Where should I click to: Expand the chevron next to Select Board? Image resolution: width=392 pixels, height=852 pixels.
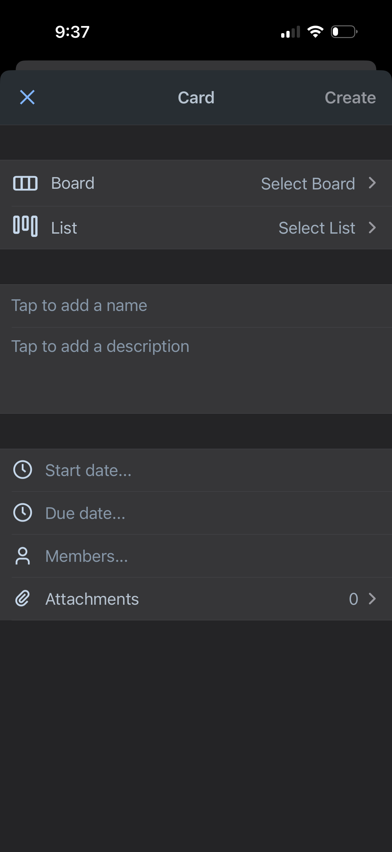(372, 183)
